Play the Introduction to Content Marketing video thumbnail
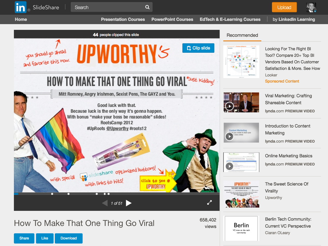The height and width of the screenshot is (246, 328). pos(241,133)
